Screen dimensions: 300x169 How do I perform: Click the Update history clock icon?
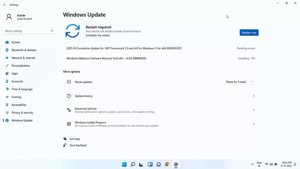69,96
